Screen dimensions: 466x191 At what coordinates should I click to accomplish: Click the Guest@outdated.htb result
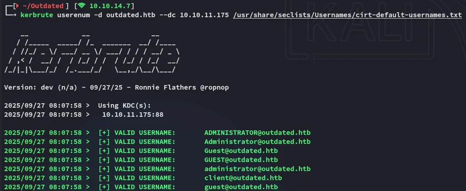click(241, 151)
